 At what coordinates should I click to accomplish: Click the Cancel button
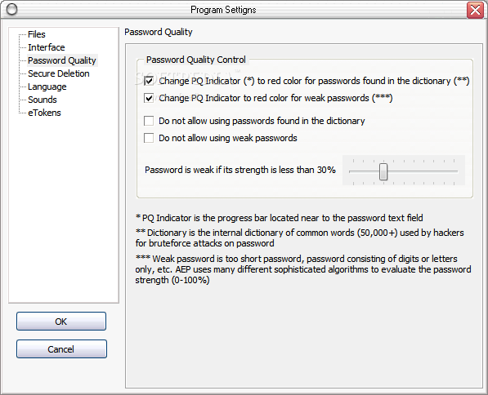[x=61, y=349]
